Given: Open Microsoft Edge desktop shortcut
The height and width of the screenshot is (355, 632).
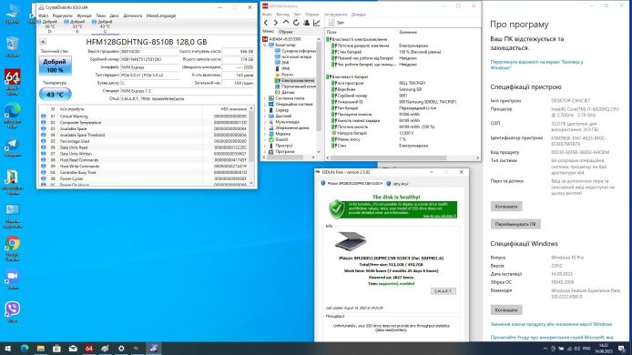Looking at the screenshot, I should click(13, 116).
